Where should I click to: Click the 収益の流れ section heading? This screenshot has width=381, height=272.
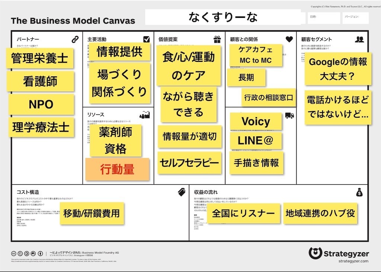coord(206,192)
